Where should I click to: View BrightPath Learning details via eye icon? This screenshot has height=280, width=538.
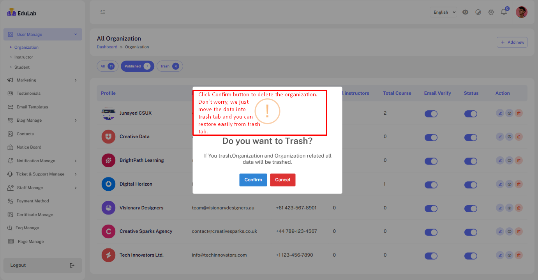coord(509,161)
